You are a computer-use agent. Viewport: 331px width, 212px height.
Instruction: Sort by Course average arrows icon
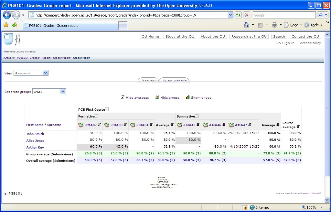298,127
